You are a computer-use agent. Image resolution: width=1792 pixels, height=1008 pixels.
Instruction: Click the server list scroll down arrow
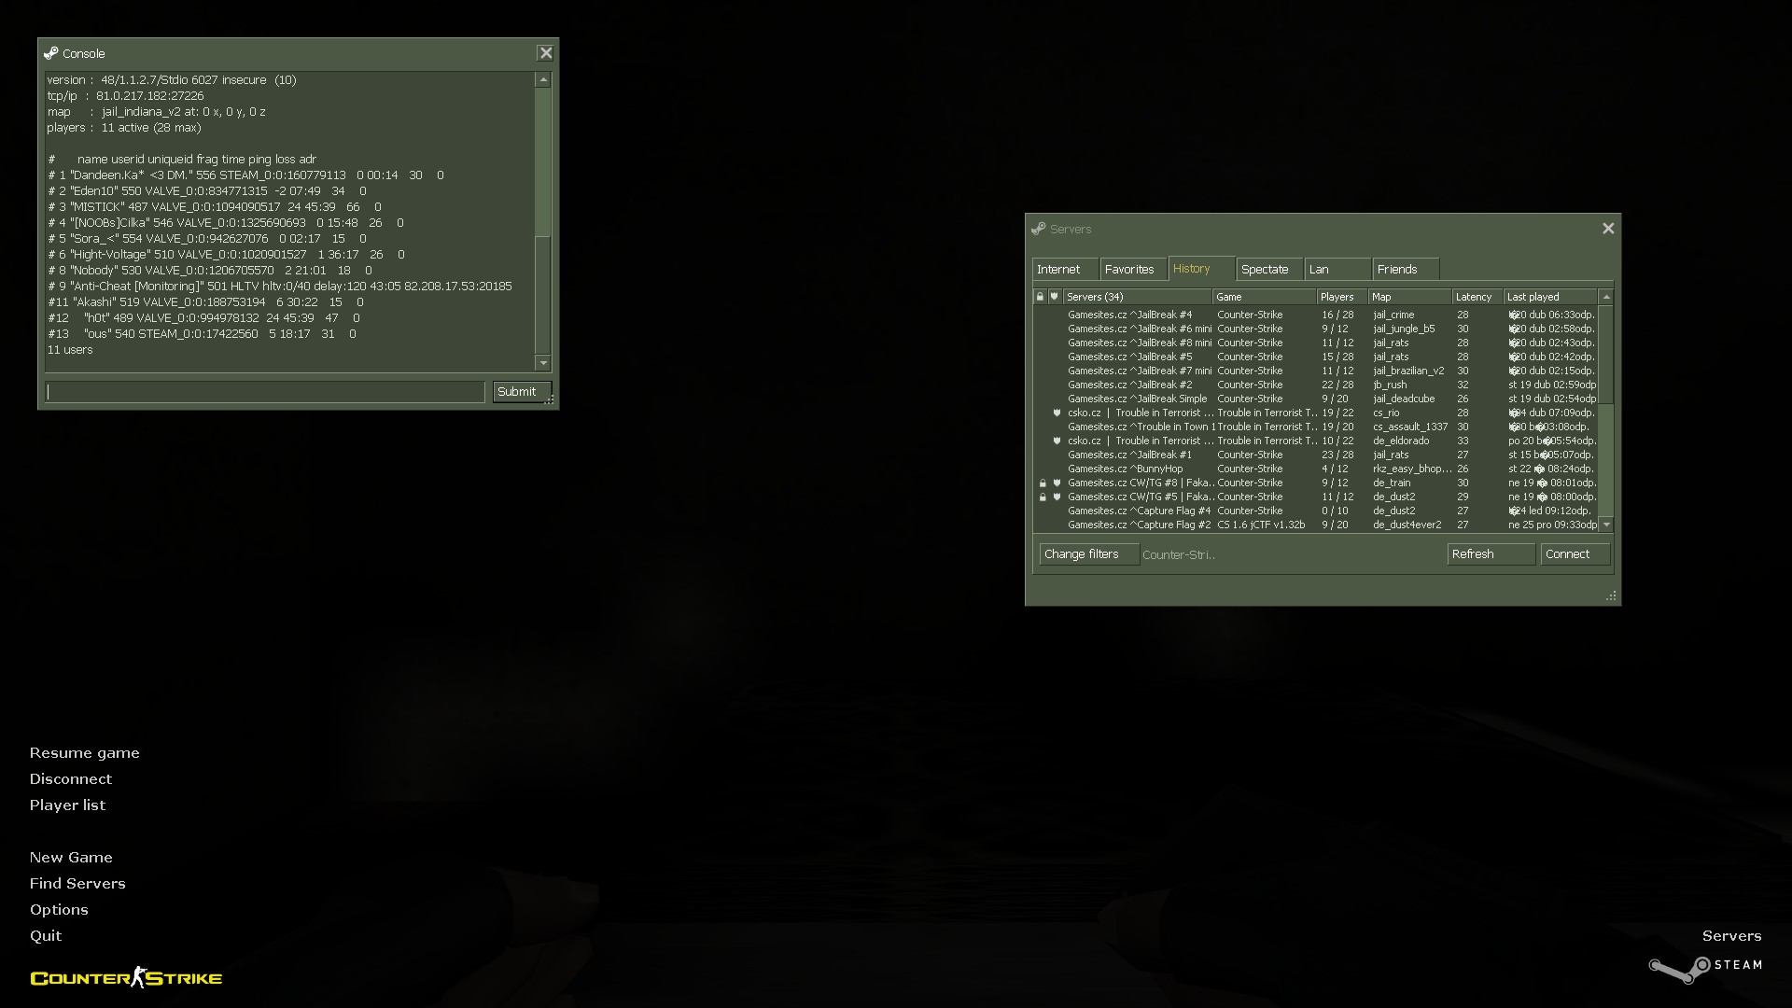pos(1606,525)
